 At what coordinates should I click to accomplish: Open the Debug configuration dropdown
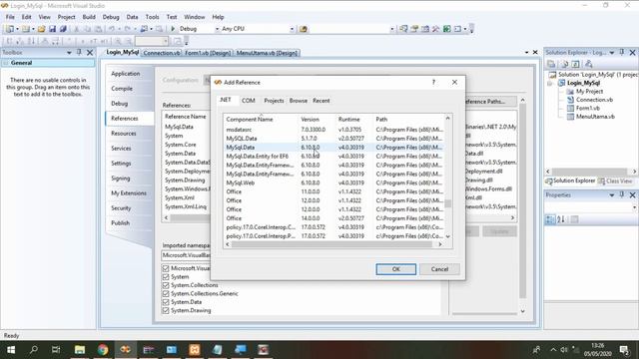[217, 29]
